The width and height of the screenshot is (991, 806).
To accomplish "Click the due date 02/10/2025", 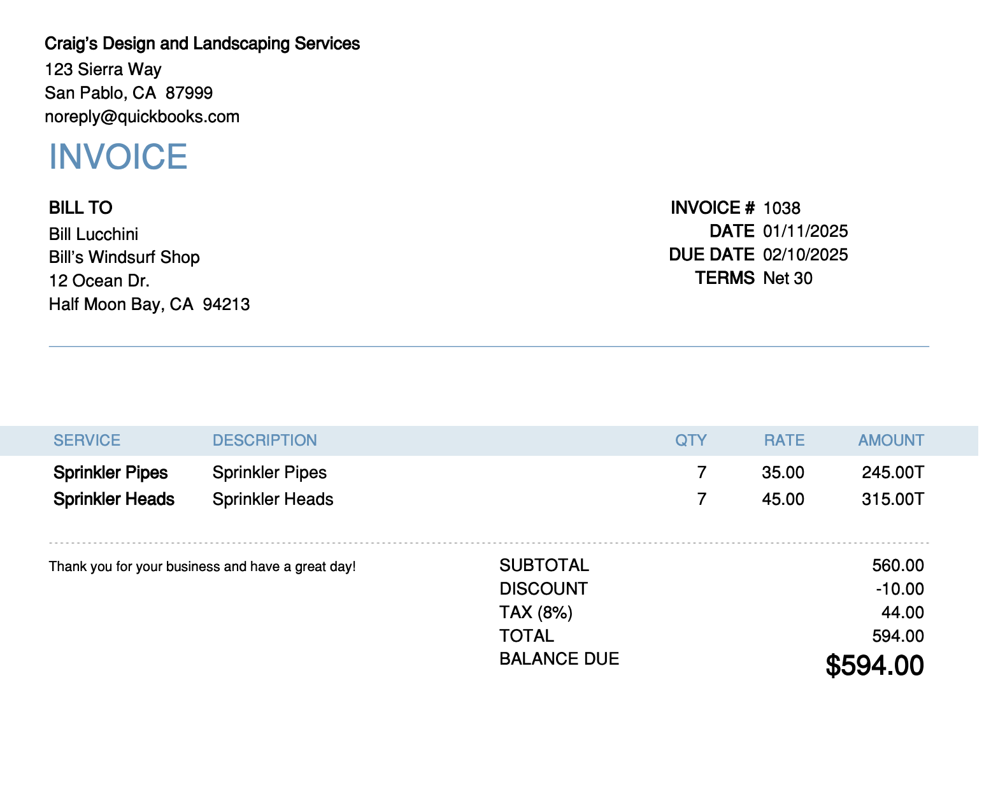I will coord(805,255).
